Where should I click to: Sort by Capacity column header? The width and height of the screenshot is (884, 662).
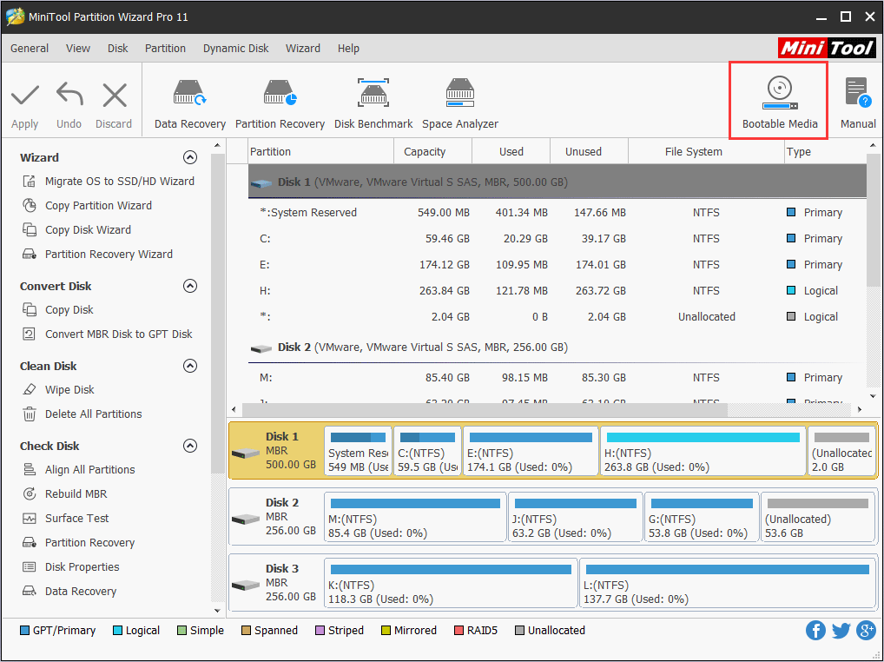[x=433, y=152]
